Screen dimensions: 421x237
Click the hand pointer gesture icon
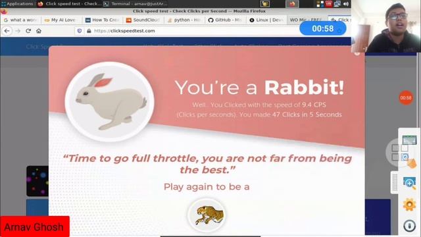coord(412,163)
